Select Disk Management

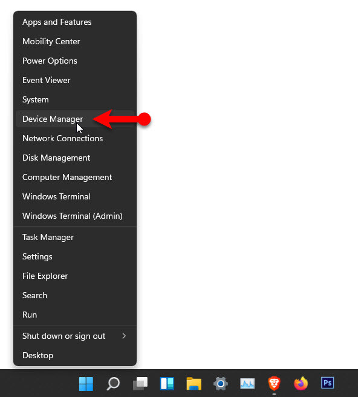coord(75,158)
